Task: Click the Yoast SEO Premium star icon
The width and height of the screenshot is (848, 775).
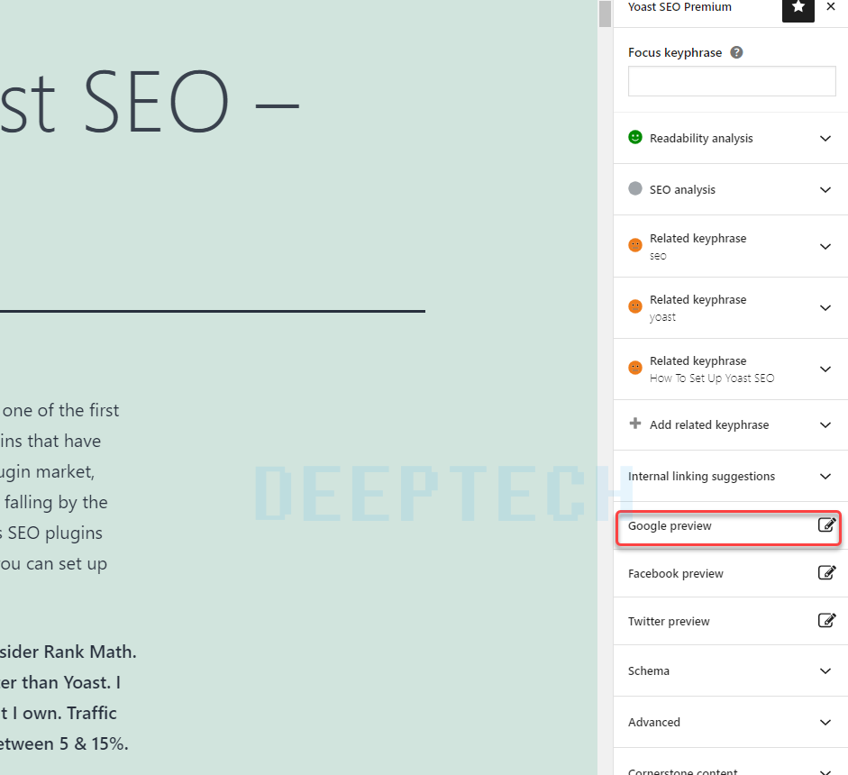Action: (798, 7)
